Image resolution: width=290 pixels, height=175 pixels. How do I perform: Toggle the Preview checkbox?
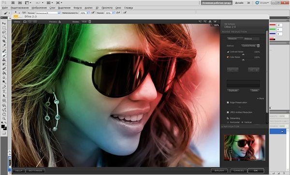tap(60, 22)
